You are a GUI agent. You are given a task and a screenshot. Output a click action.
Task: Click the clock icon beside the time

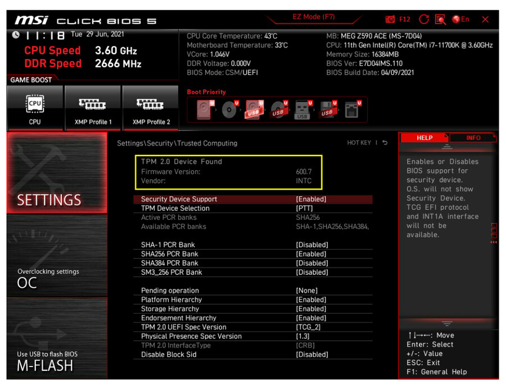tap(16, 34)
